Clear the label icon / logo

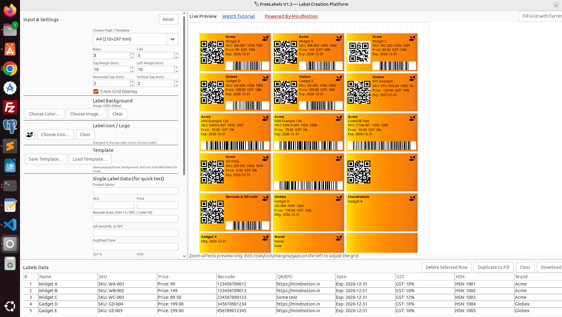[85, 135]
